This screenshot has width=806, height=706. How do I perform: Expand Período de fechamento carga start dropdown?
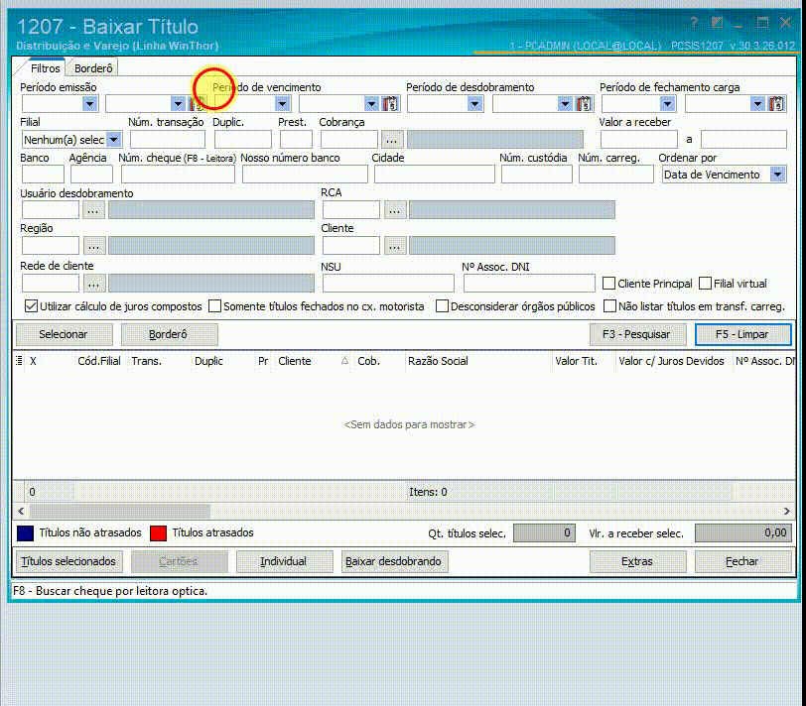(x=667, y=104)
